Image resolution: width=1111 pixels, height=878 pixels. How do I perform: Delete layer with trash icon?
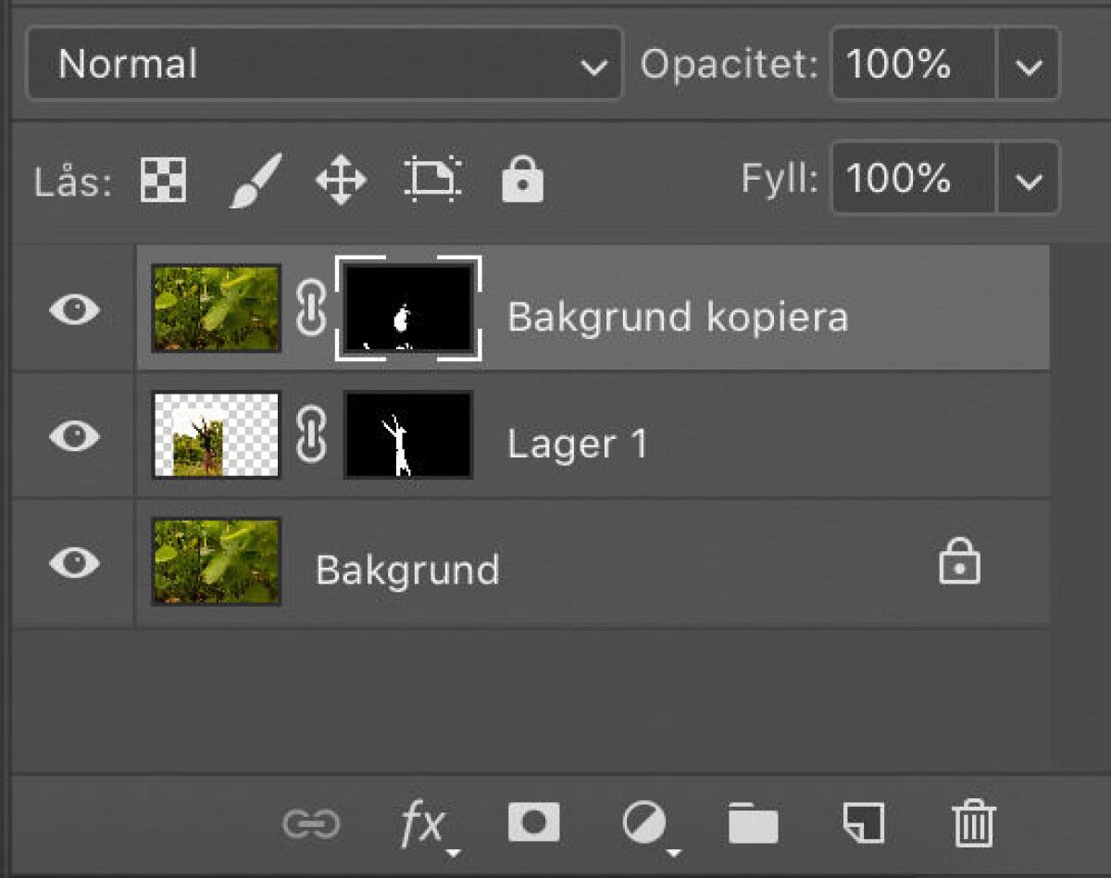pyautogui.click(x=974, y=822)
